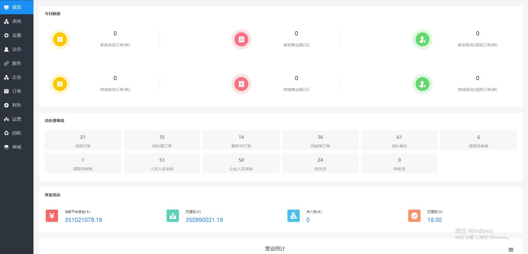
Task: Click the red yen 当前平台资金 icon
Action: coord(52,216)
